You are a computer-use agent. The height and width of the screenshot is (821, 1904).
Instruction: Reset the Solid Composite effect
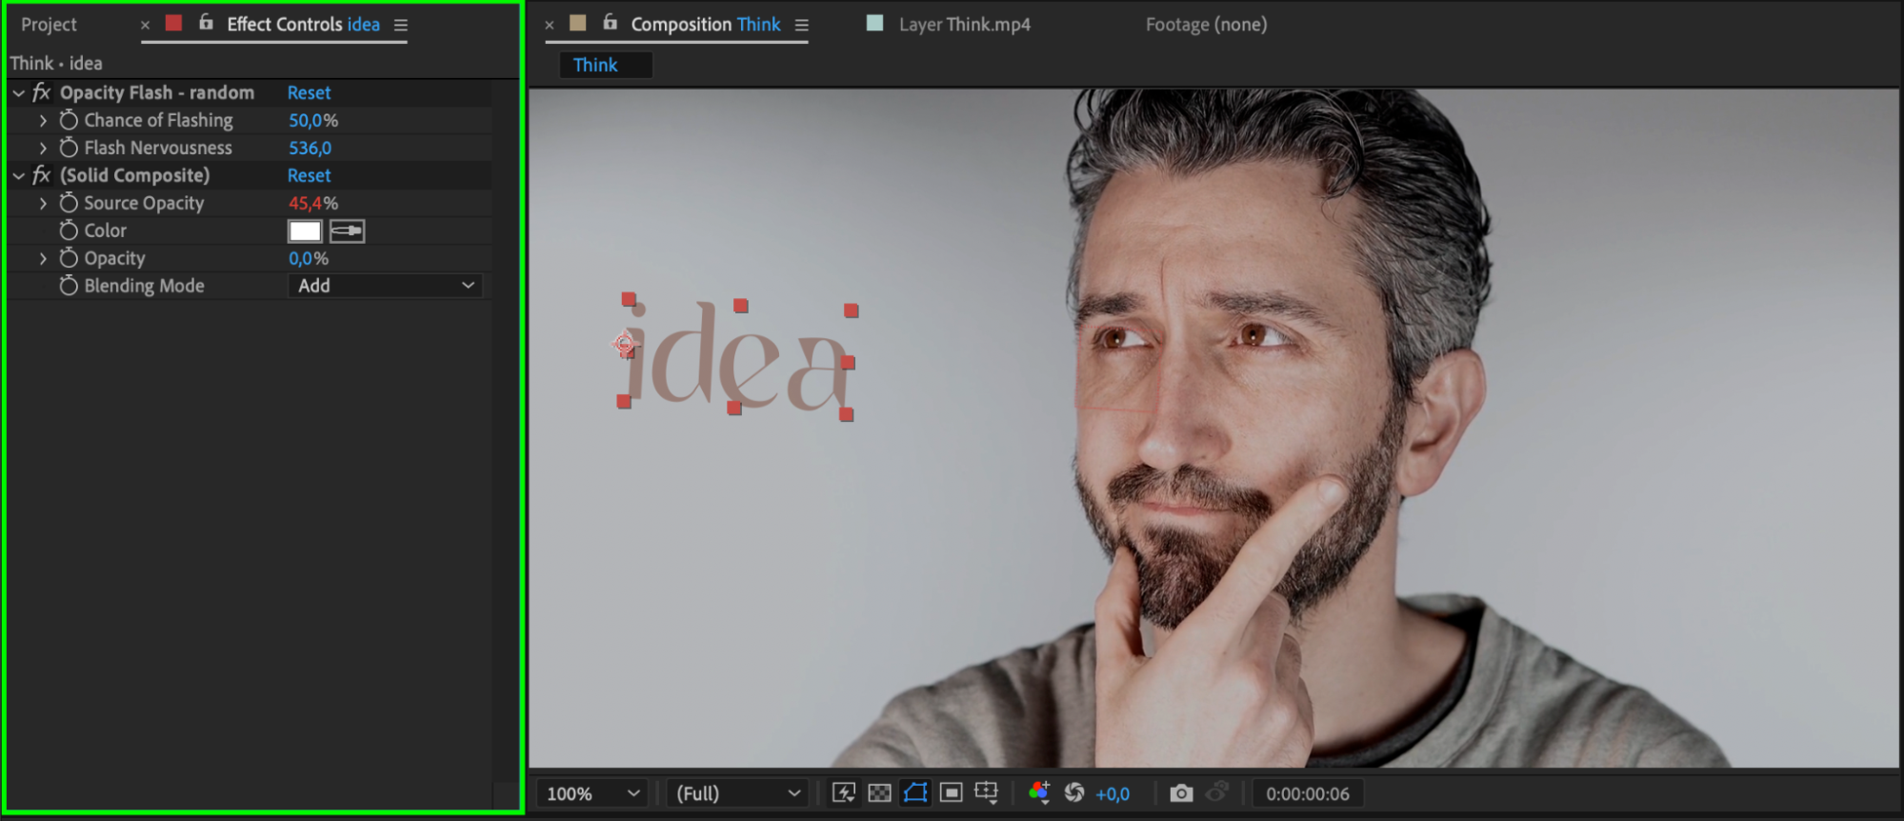pos(309,176)
